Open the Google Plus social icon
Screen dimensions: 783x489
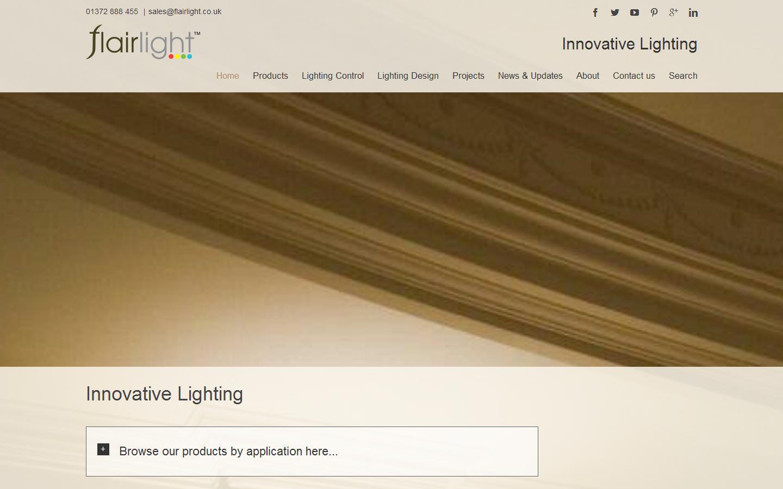pyautogui.click(x=674, y=12)
